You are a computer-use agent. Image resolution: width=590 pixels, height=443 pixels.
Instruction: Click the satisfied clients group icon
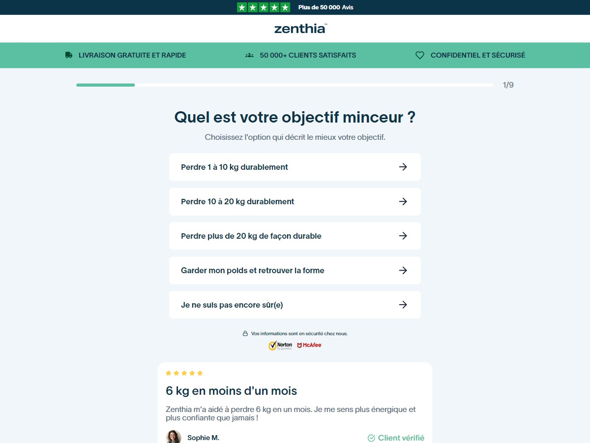(x=249, y=55)
